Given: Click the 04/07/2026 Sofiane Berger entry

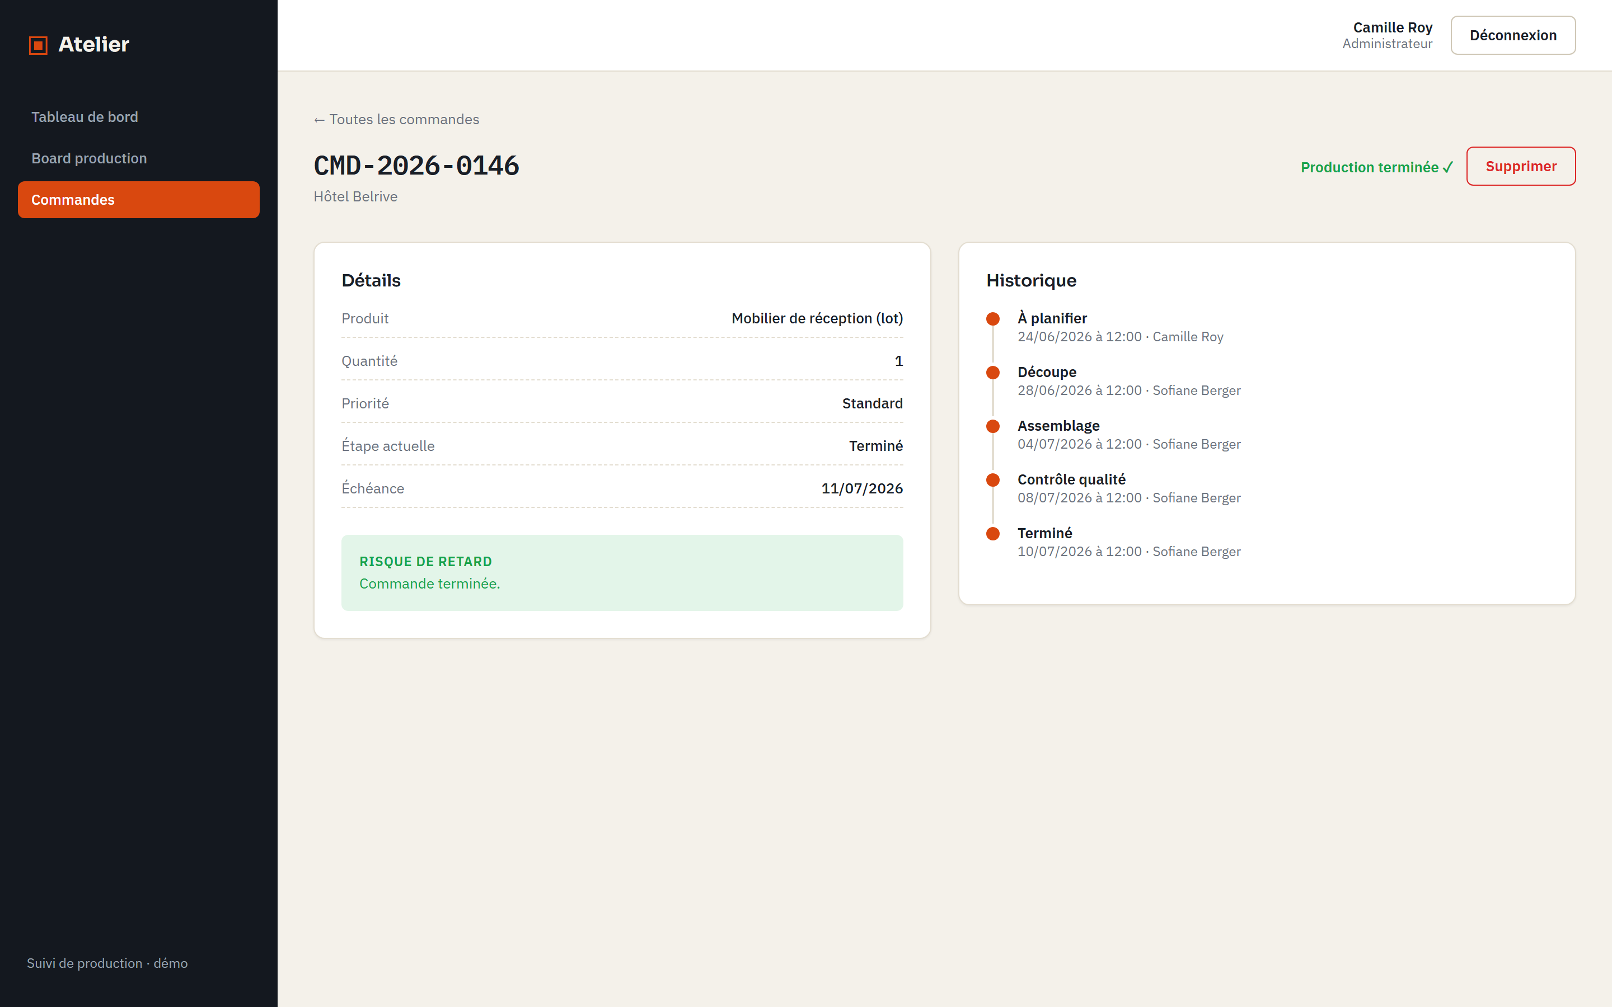Looking at the screenshot, I should 1128,444.
